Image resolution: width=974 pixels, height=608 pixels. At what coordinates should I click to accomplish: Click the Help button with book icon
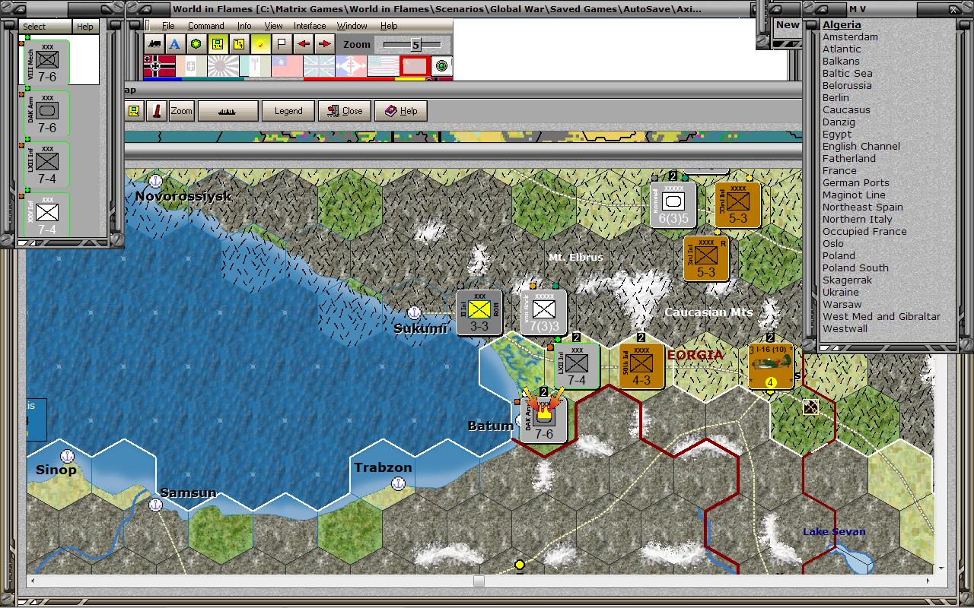(401, 111)
